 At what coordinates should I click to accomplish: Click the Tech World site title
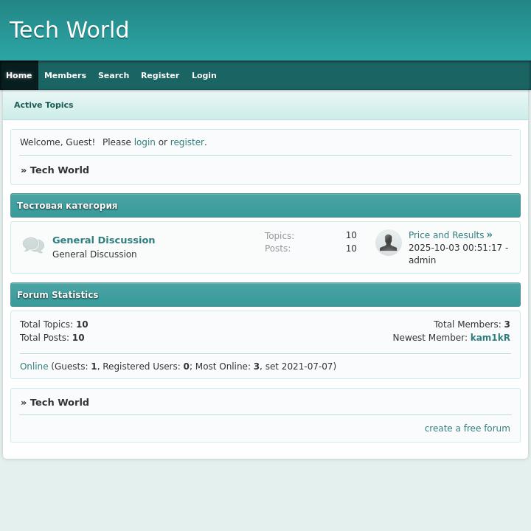pos(69,30)
